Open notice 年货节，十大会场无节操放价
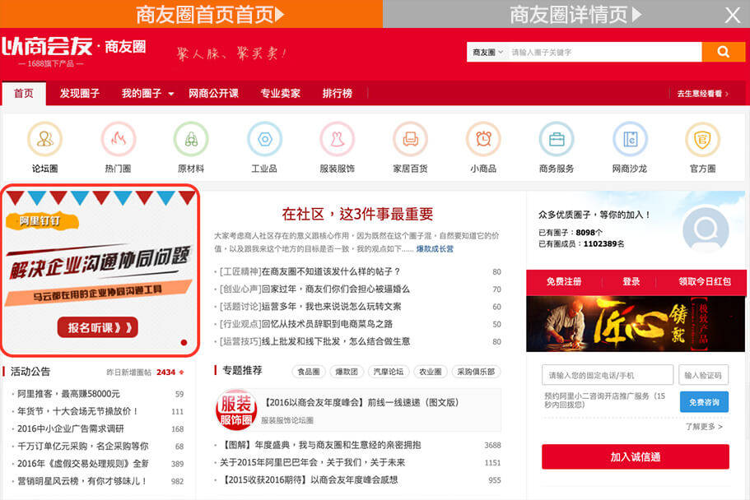This screenshot has height=500, width=750. [x=77, y=411]
